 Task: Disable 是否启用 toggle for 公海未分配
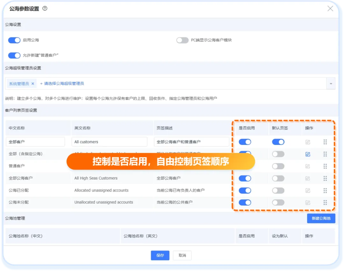[245, 203]
